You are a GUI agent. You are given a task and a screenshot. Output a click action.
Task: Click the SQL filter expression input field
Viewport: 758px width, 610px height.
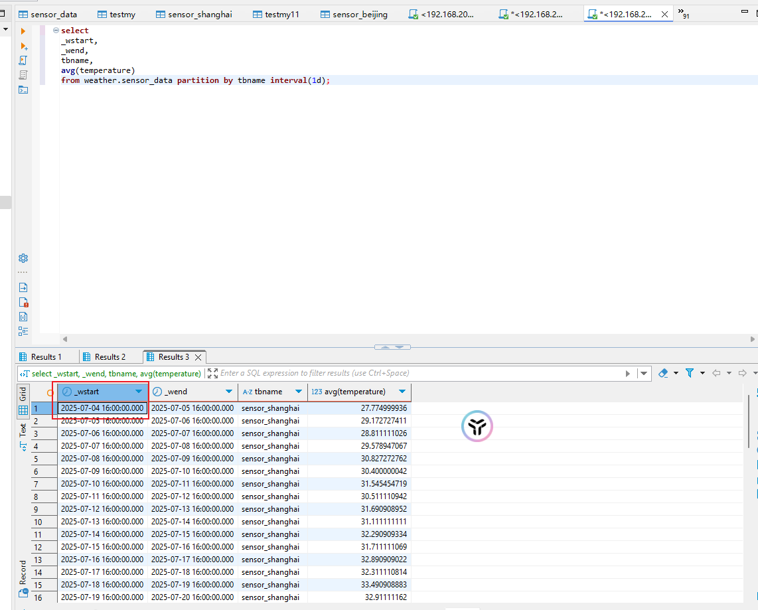click(418, 374)
